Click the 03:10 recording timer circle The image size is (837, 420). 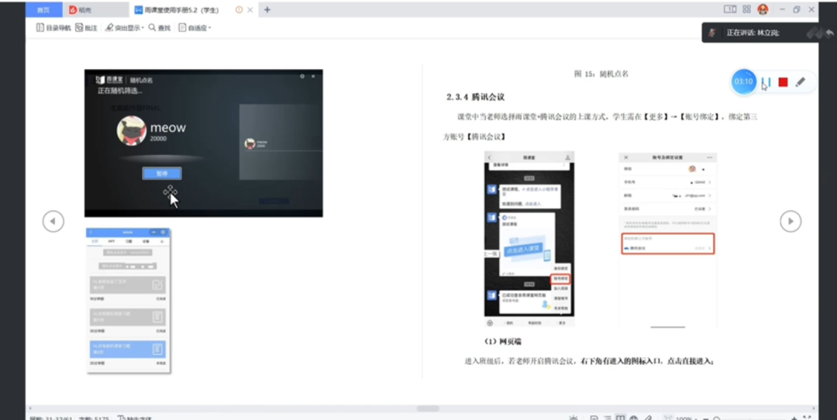point(743,81)
